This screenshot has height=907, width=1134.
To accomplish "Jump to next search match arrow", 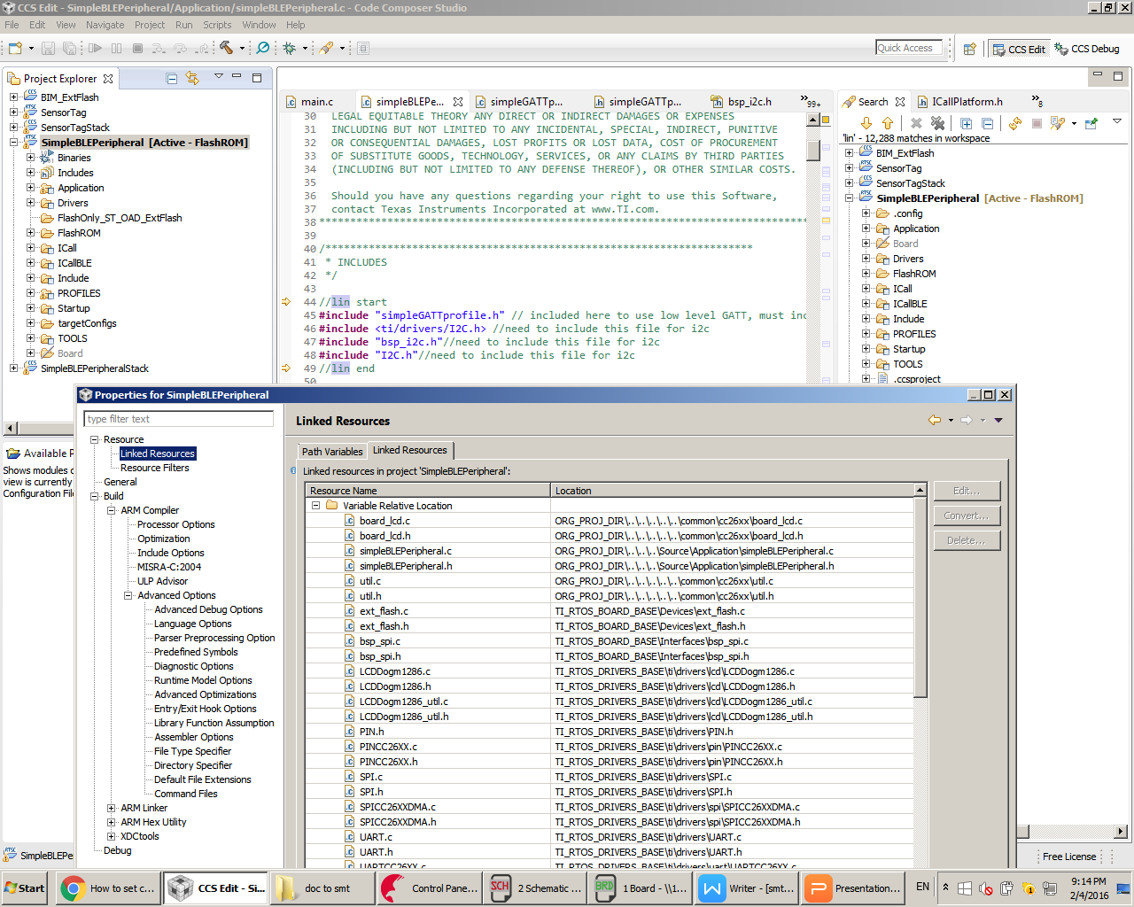I will coord(866,123).
